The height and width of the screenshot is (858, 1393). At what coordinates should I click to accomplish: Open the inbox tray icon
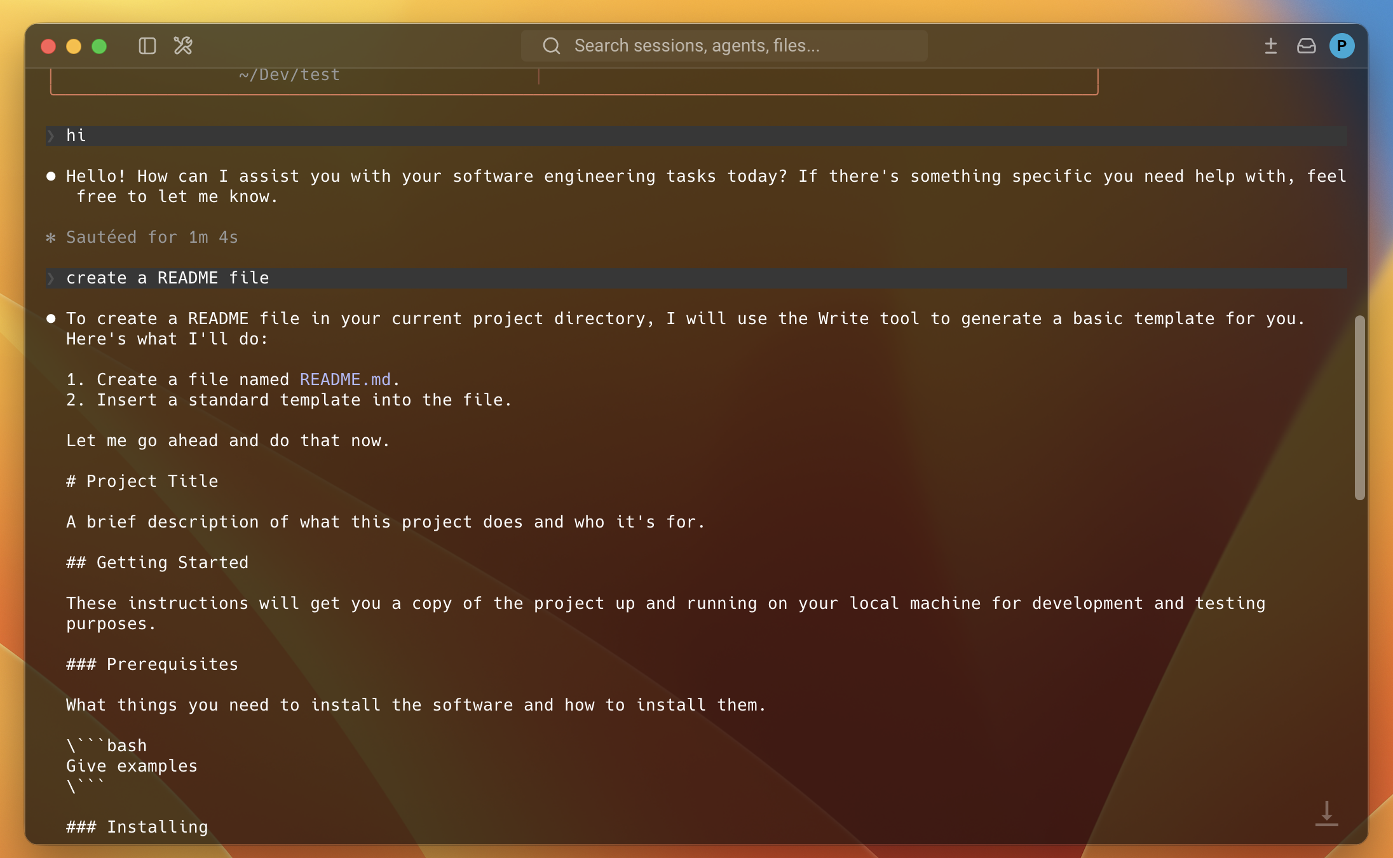point(1307,46)
